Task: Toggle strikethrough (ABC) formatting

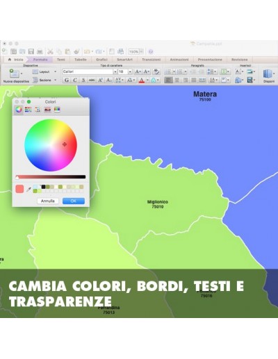Action: tap(92, 80)
